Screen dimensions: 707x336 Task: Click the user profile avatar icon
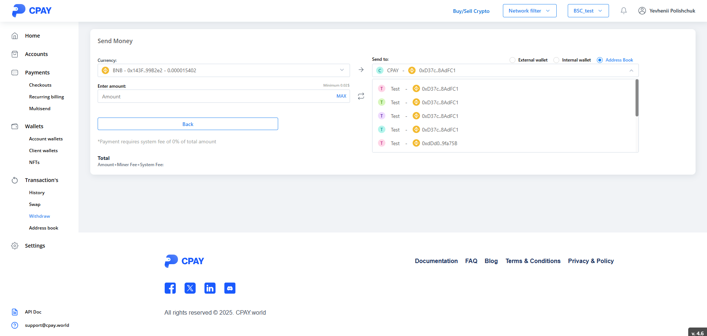(x=642, y=11)
